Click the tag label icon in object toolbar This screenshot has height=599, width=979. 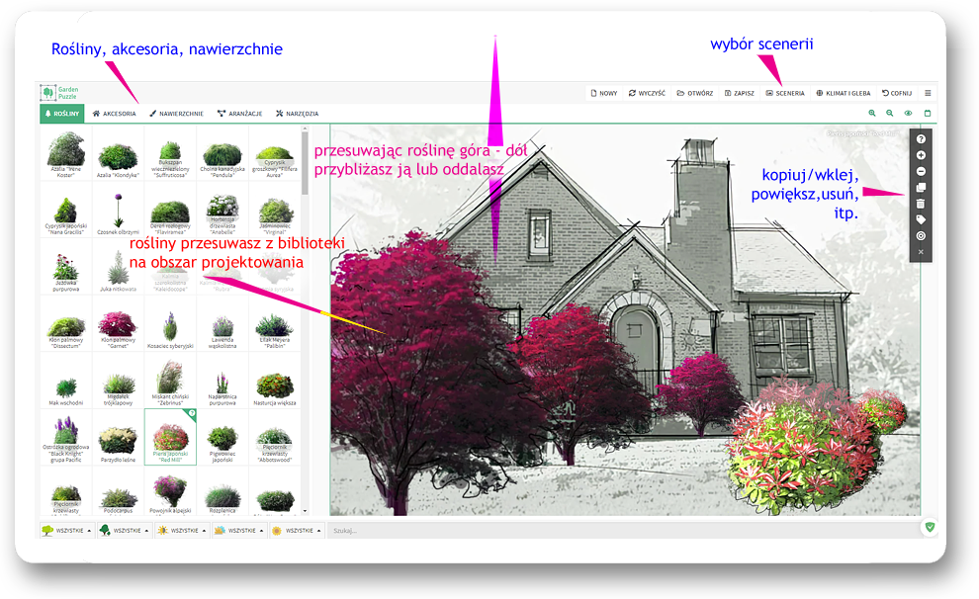click(x=921, y=219)
